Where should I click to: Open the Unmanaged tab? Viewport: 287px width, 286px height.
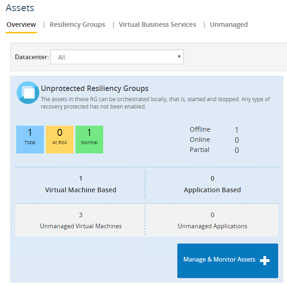tap(229, 25)
